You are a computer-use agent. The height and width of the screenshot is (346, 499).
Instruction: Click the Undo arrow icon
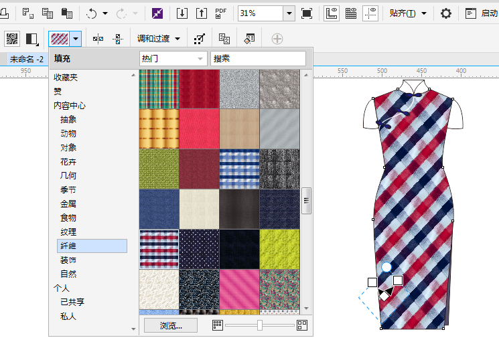pyautogui.click(x=92, y=13)
